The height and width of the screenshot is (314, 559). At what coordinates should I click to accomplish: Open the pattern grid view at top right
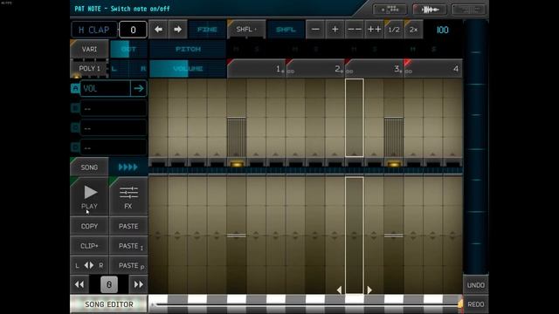pos(468,10)
